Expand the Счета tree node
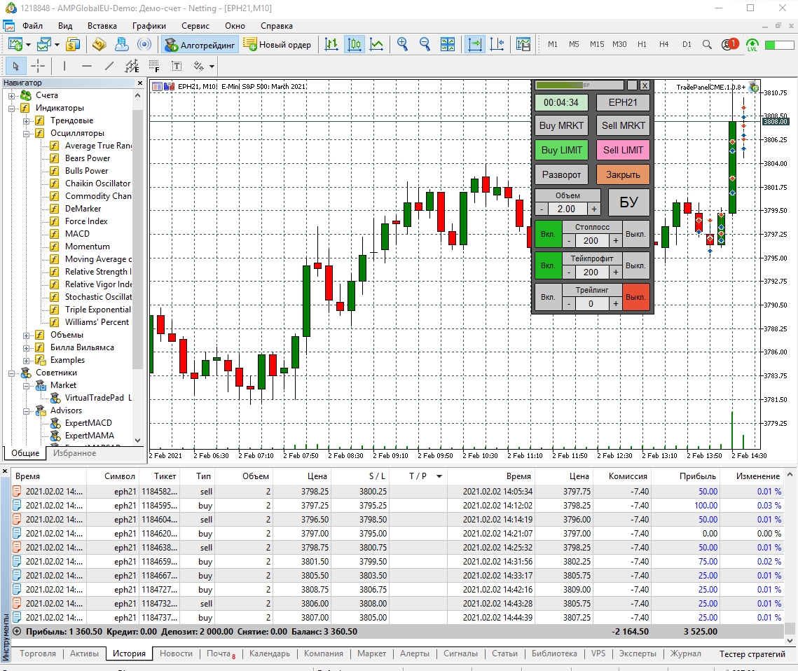 click(12, 96)
